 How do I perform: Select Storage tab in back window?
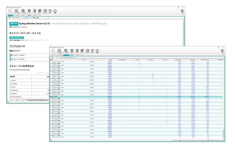23,15
